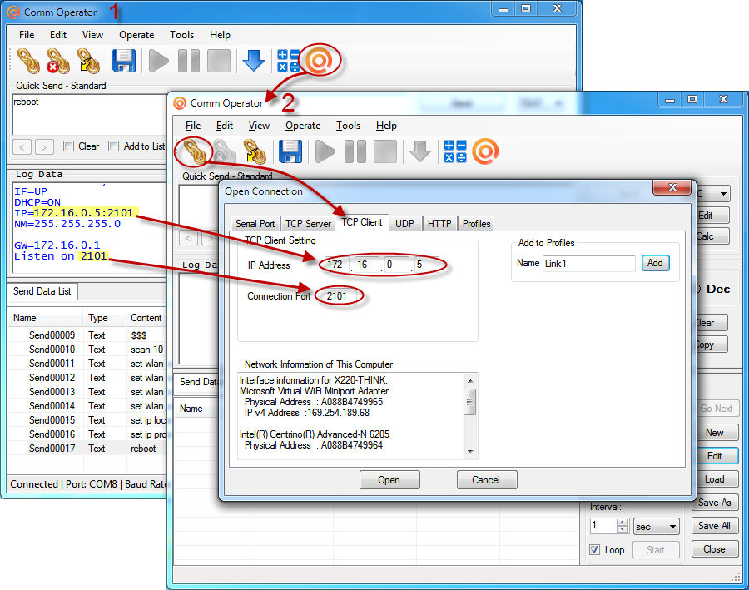Click the Quick Send box containing reboot

click(89, 115)
